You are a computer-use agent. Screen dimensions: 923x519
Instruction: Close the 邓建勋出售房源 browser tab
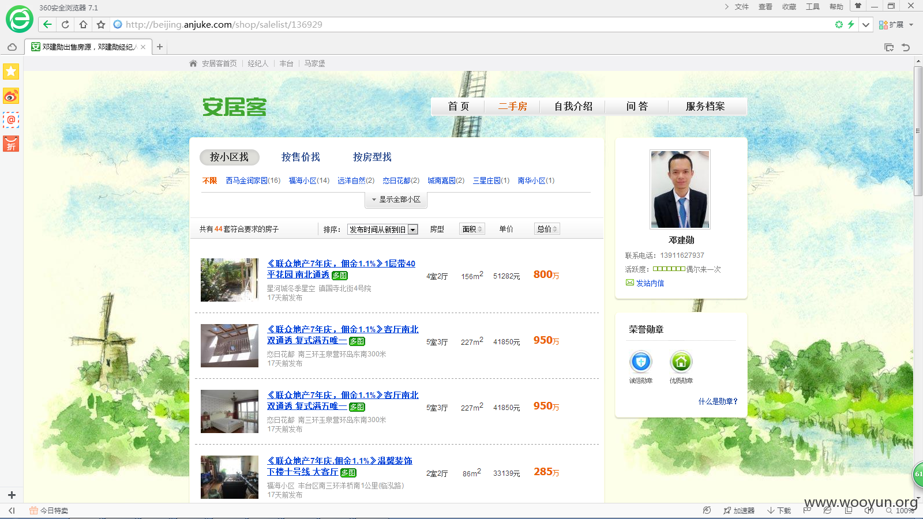click(x=143, y=47)
